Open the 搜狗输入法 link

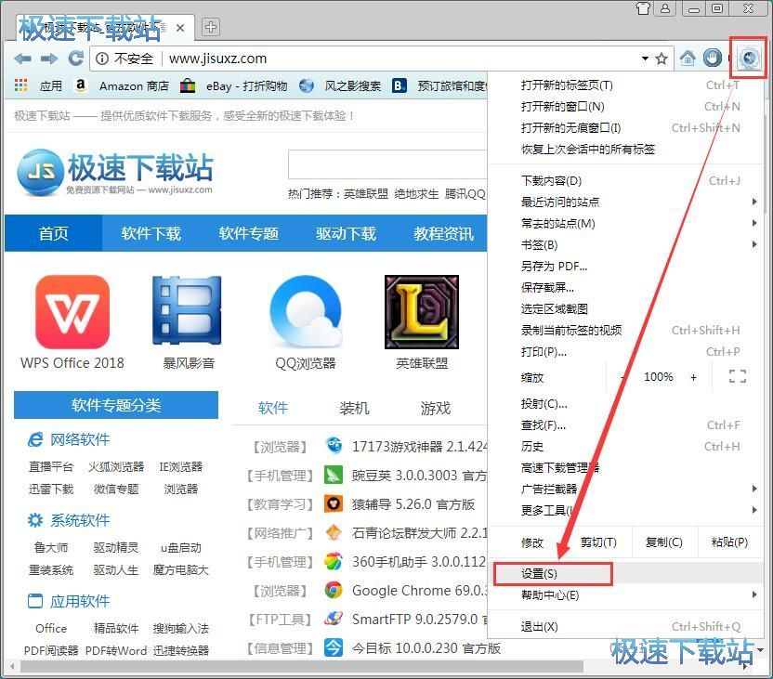[x=180, y=628]
